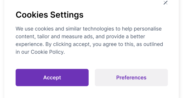Click the grey Preferences button
The image size is (183, 98).
click(x=131, y=77)
